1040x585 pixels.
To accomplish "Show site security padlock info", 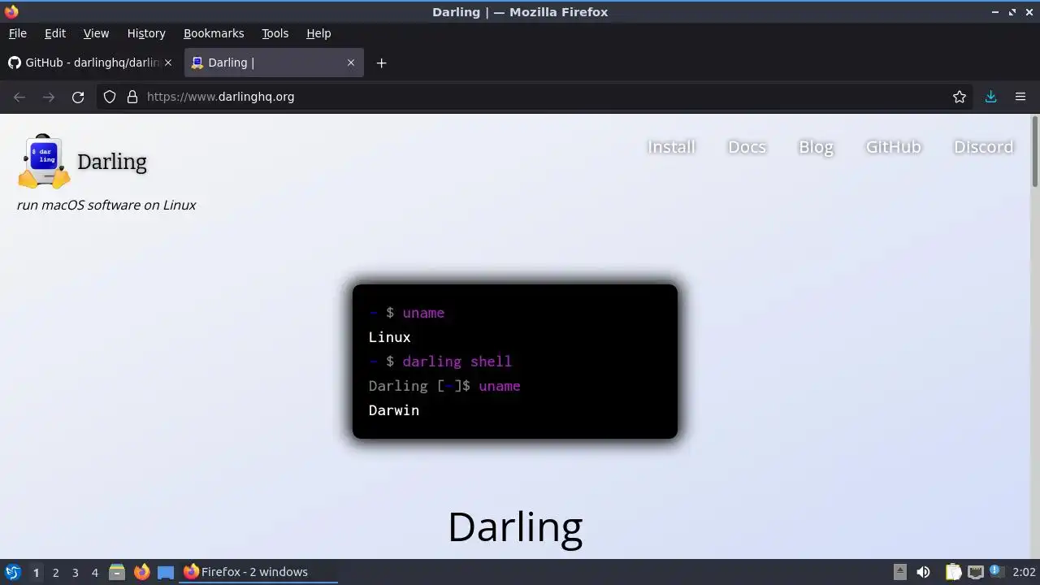I will click(132, 97).
